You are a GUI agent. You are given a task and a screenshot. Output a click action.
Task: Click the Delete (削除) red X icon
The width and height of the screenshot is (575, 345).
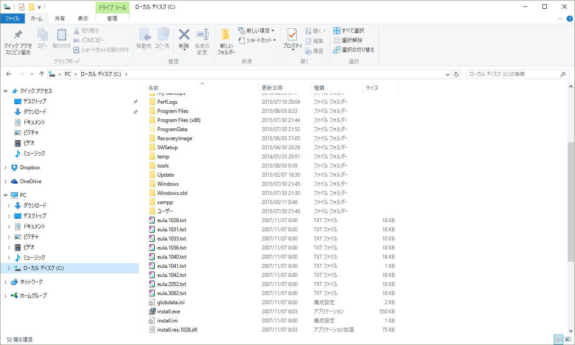184,35
